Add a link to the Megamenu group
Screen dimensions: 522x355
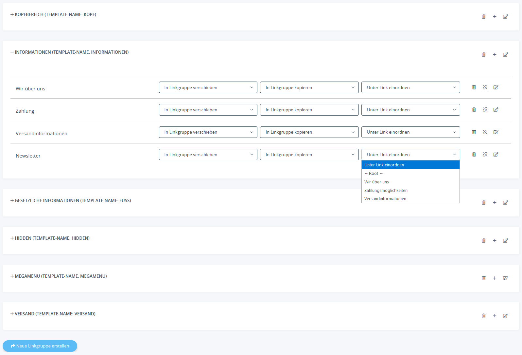click(495, 278)
